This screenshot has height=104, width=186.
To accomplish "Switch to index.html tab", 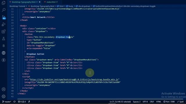I will (51, 2).
